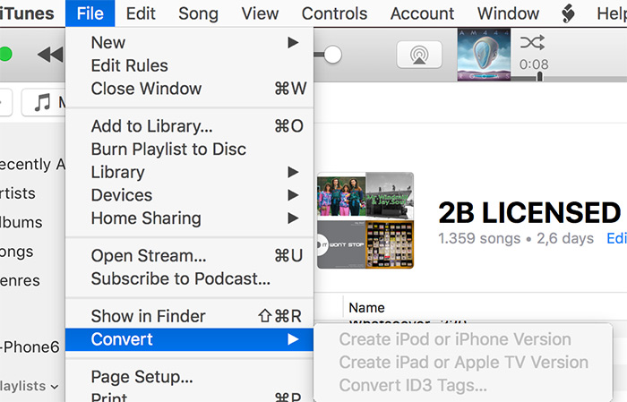627x402 pixels.
Task: Select Subscribe to Podcast…
Action: 190,278
